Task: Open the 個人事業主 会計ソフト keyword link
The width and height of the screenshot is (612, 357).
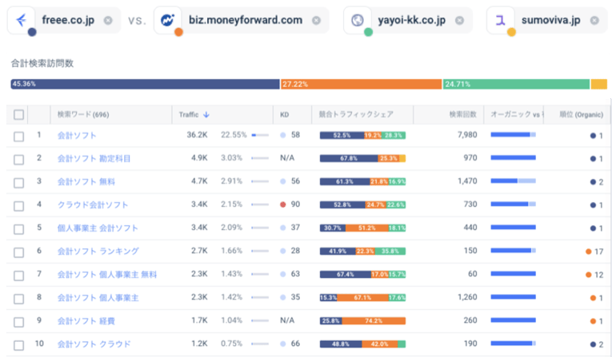Action: [98, 228]
